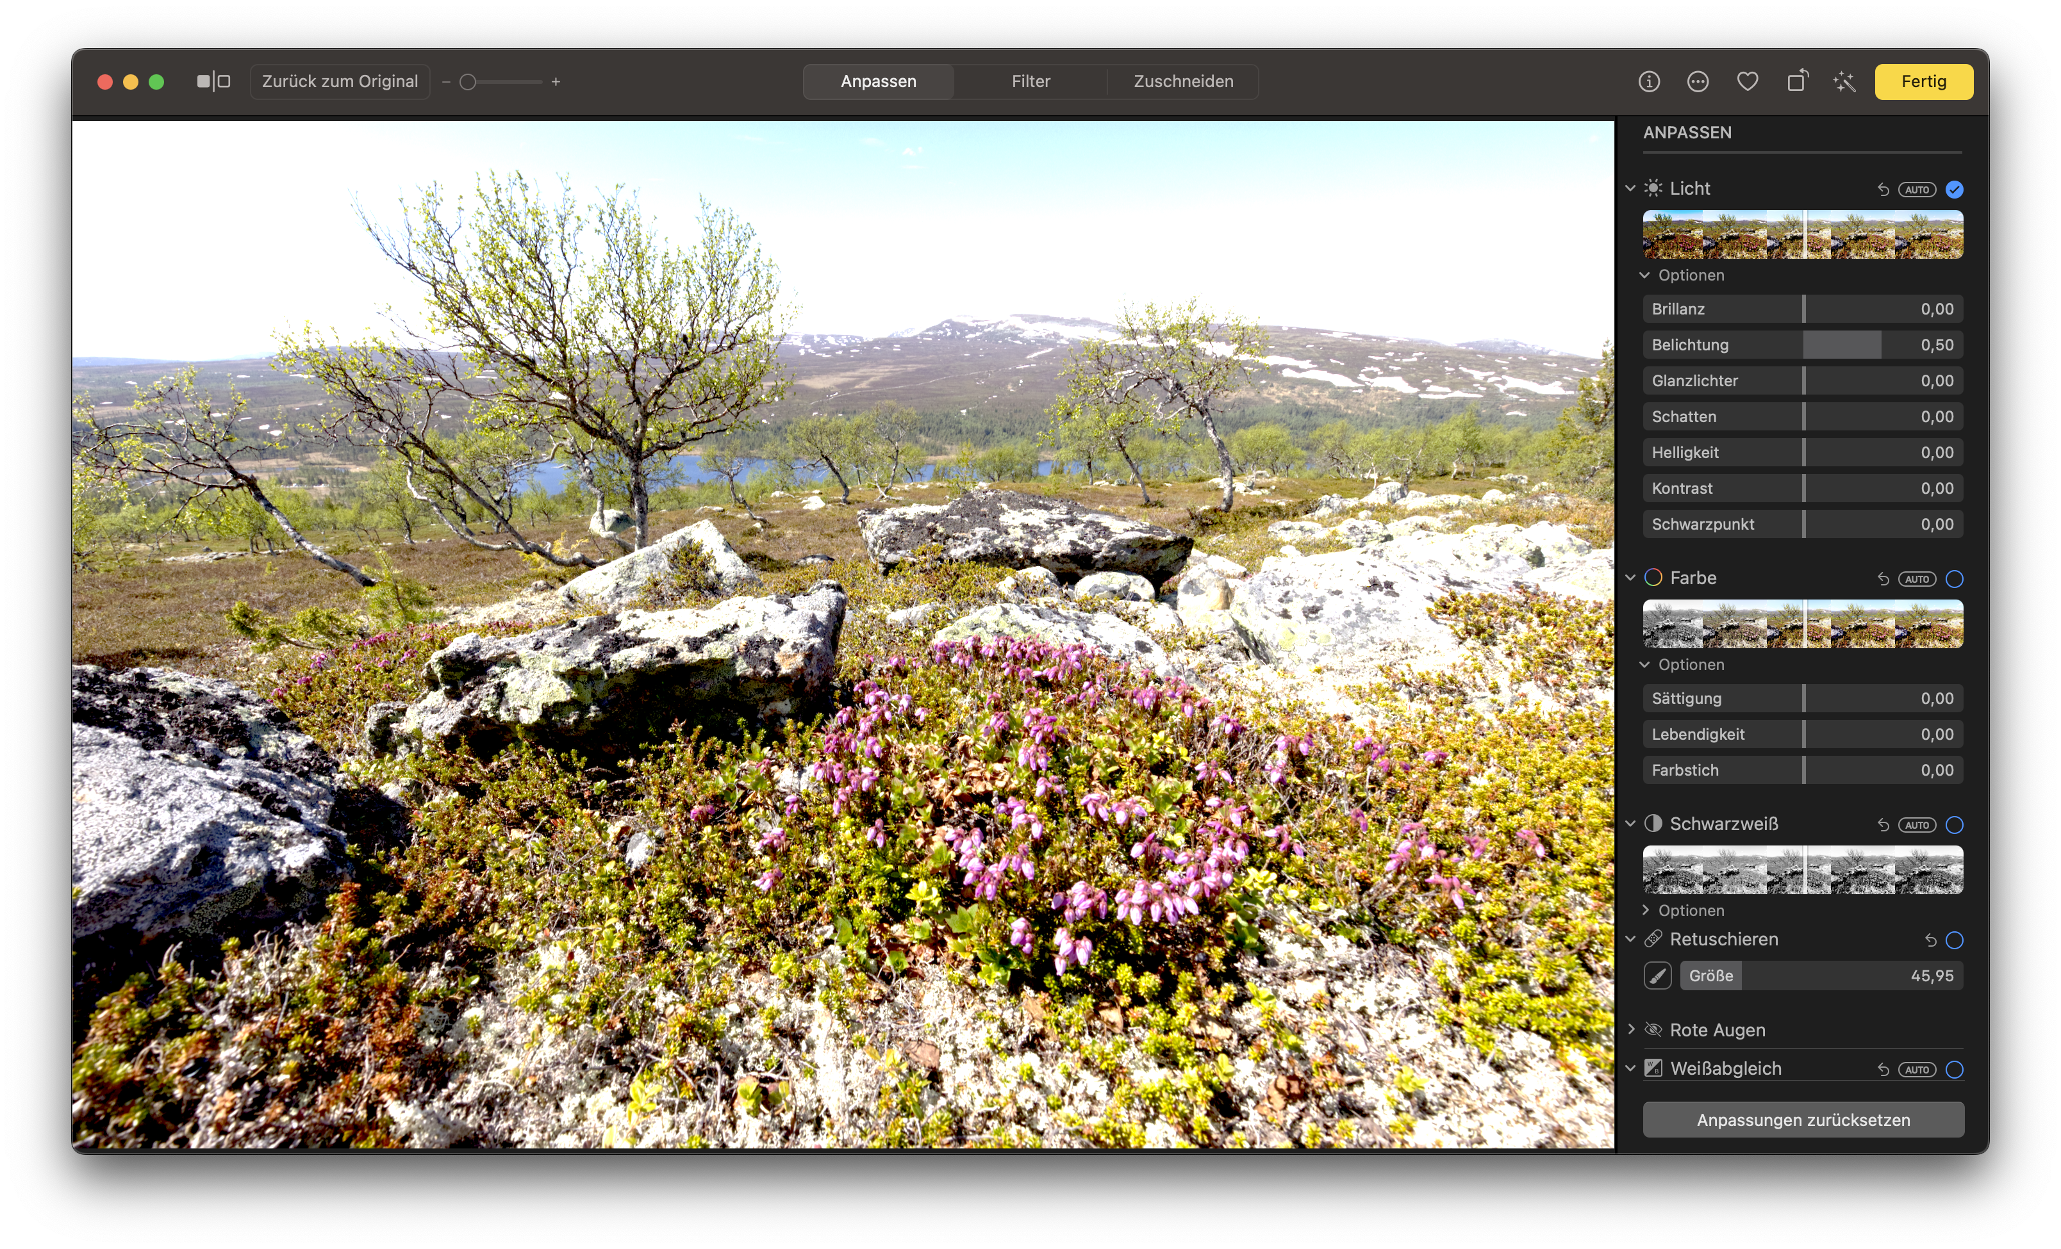This screenshot has width=2061, height=1249.
Task: Click the Schwarzweiß half-circle icon
Action: [1653, 824]
